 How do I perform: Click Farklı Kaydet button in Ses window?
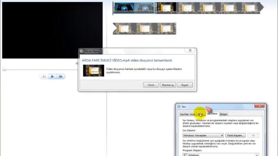235,136
